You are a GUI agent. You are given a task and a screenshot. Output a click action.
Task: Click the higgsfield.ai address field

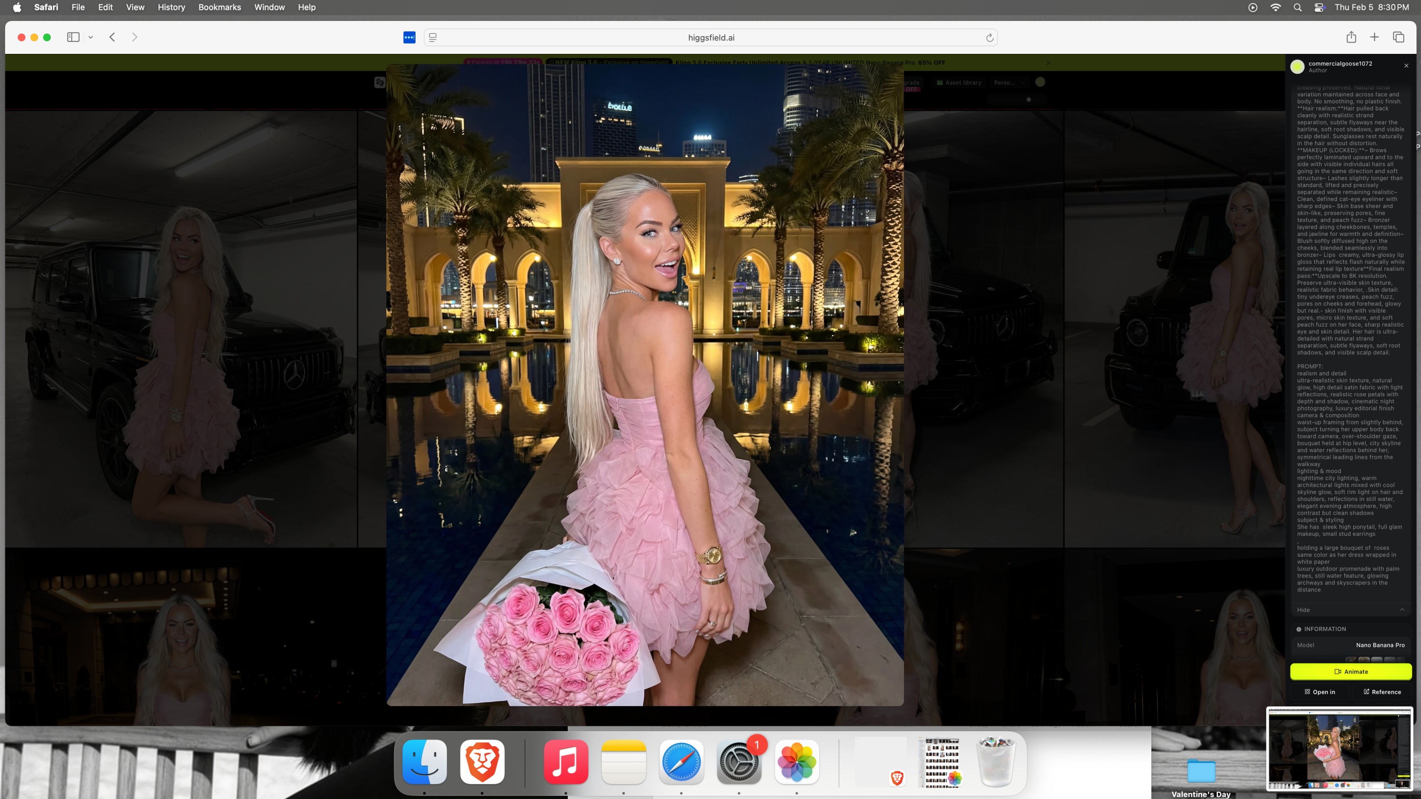tap(710, 38)
